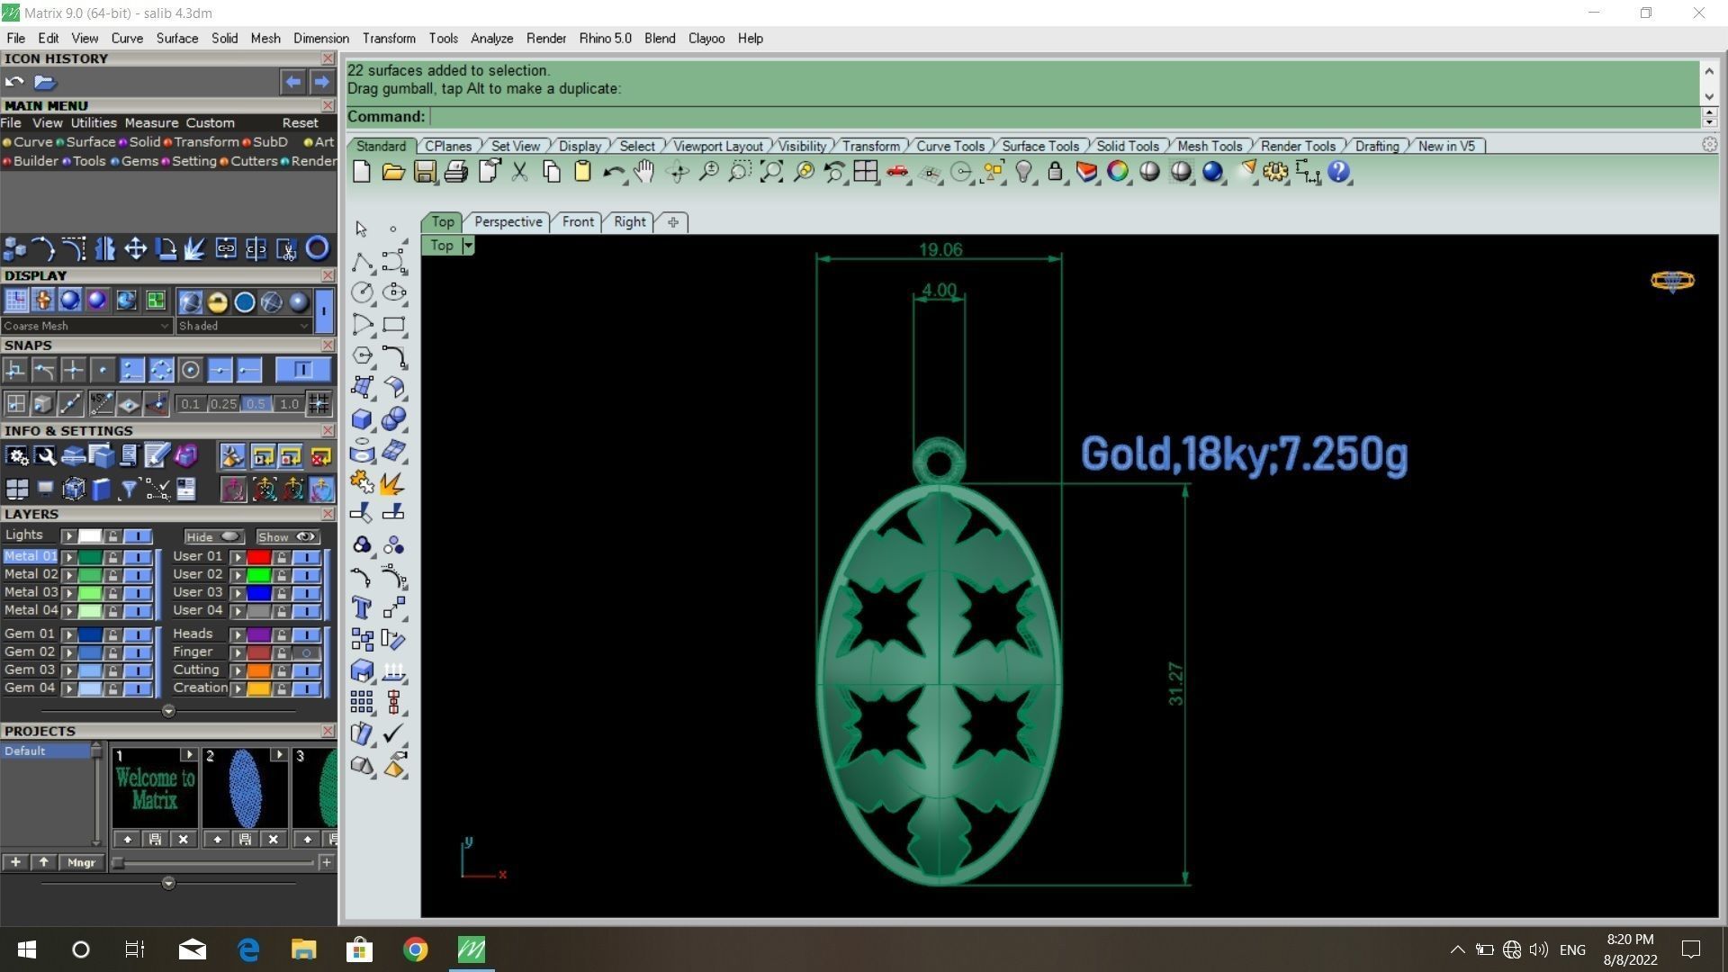Click Reset in the Main Menu
Viewport: 1728px width, 972px height.
coord(300,123)
